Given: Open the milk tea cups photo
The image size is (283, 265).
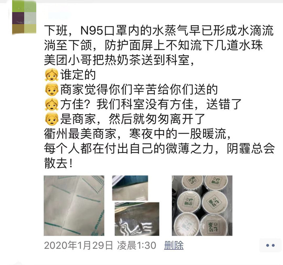Looking at the screenshot, I should [202, 206].
